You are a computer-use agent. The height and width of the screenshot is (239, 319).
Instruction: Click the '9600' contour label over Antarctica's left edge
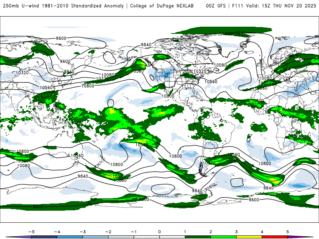[x=38, y=207]
